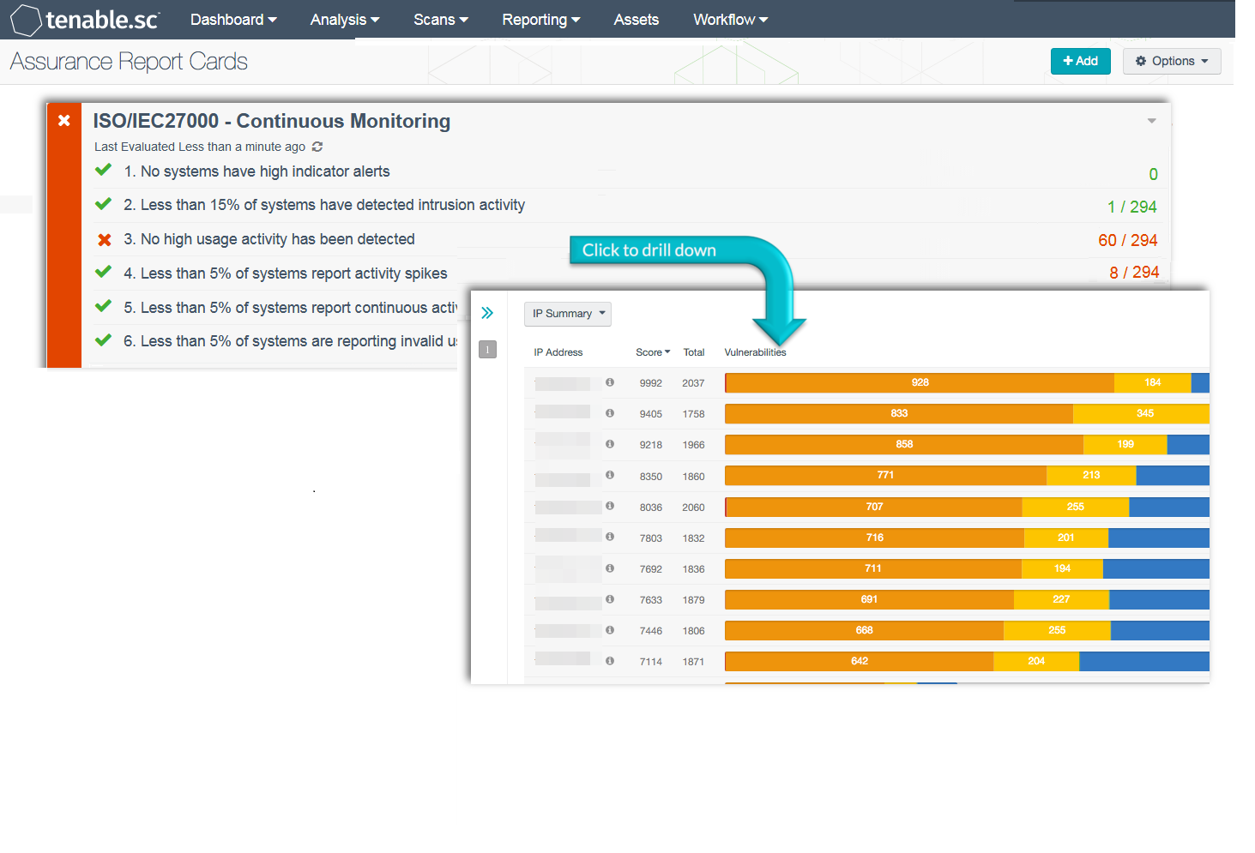The image size is (1255, 853).
Task: Open the IP Summary dropdown
Action: click(567, 314)
